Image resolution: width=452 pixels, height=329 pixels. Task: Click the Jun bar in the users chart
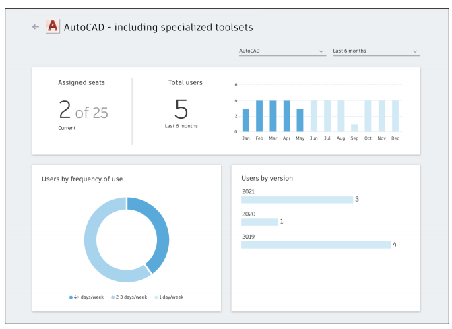pyautogui.click(x=314, y=117)
